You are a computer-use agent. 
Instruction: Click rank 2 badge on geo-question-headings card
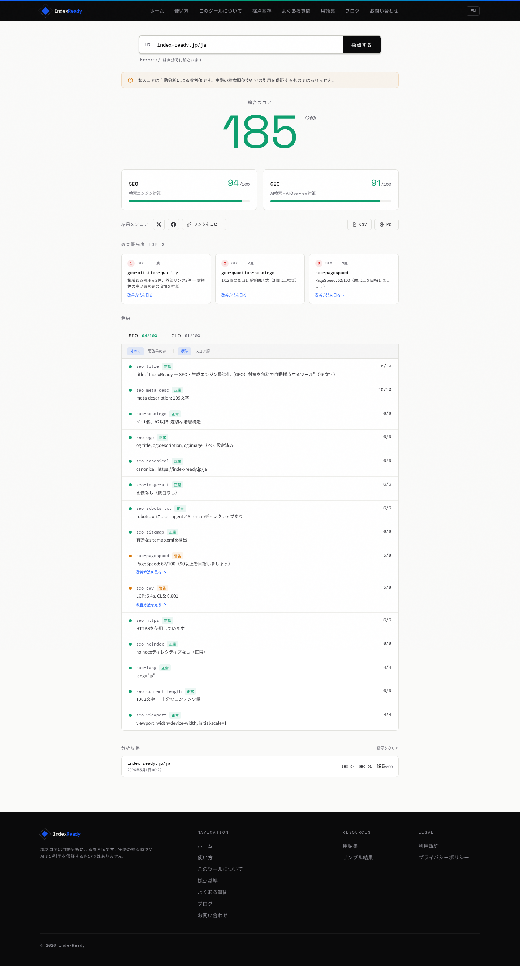(225, 263)
